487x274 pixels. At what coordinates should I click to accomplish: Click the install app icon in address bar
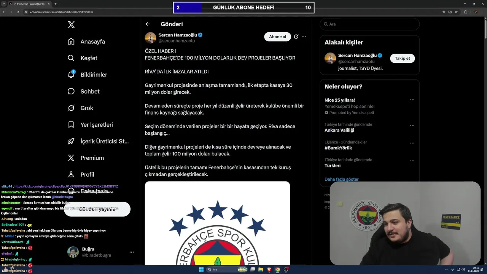coord(450,12)
